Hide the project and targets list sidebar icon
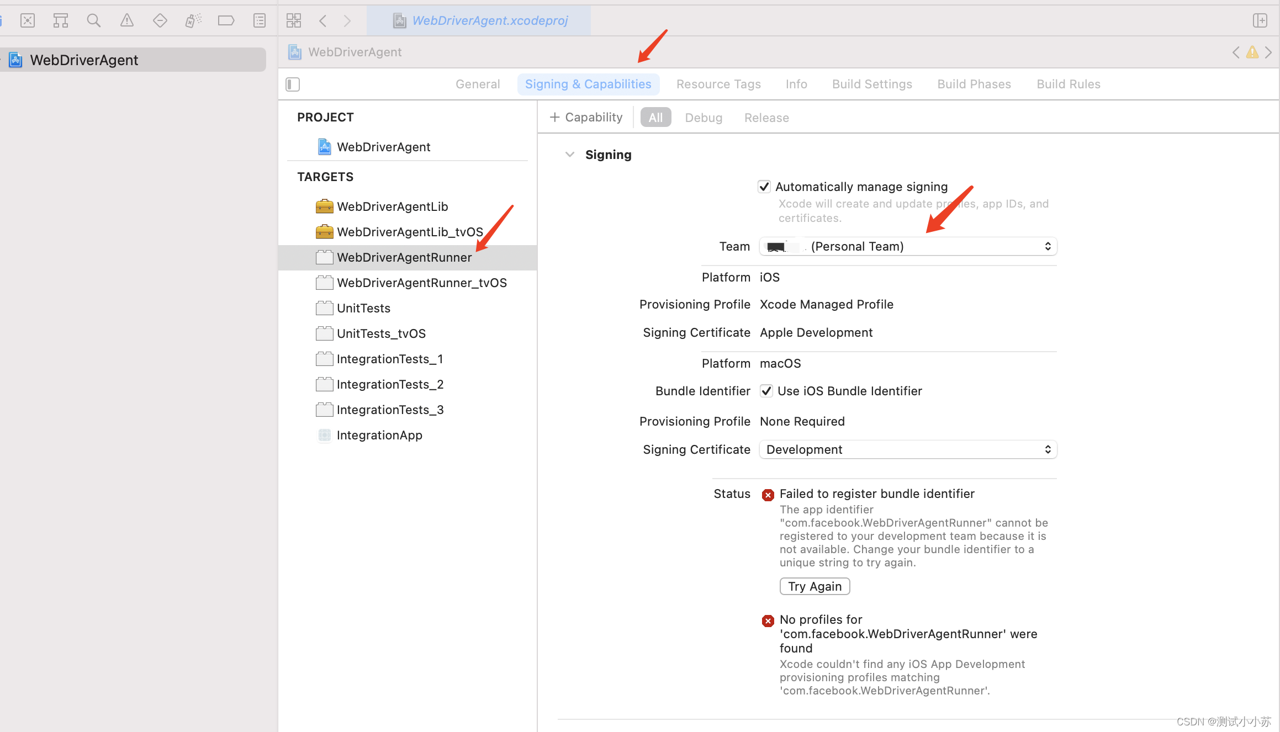 coord(293,84)
